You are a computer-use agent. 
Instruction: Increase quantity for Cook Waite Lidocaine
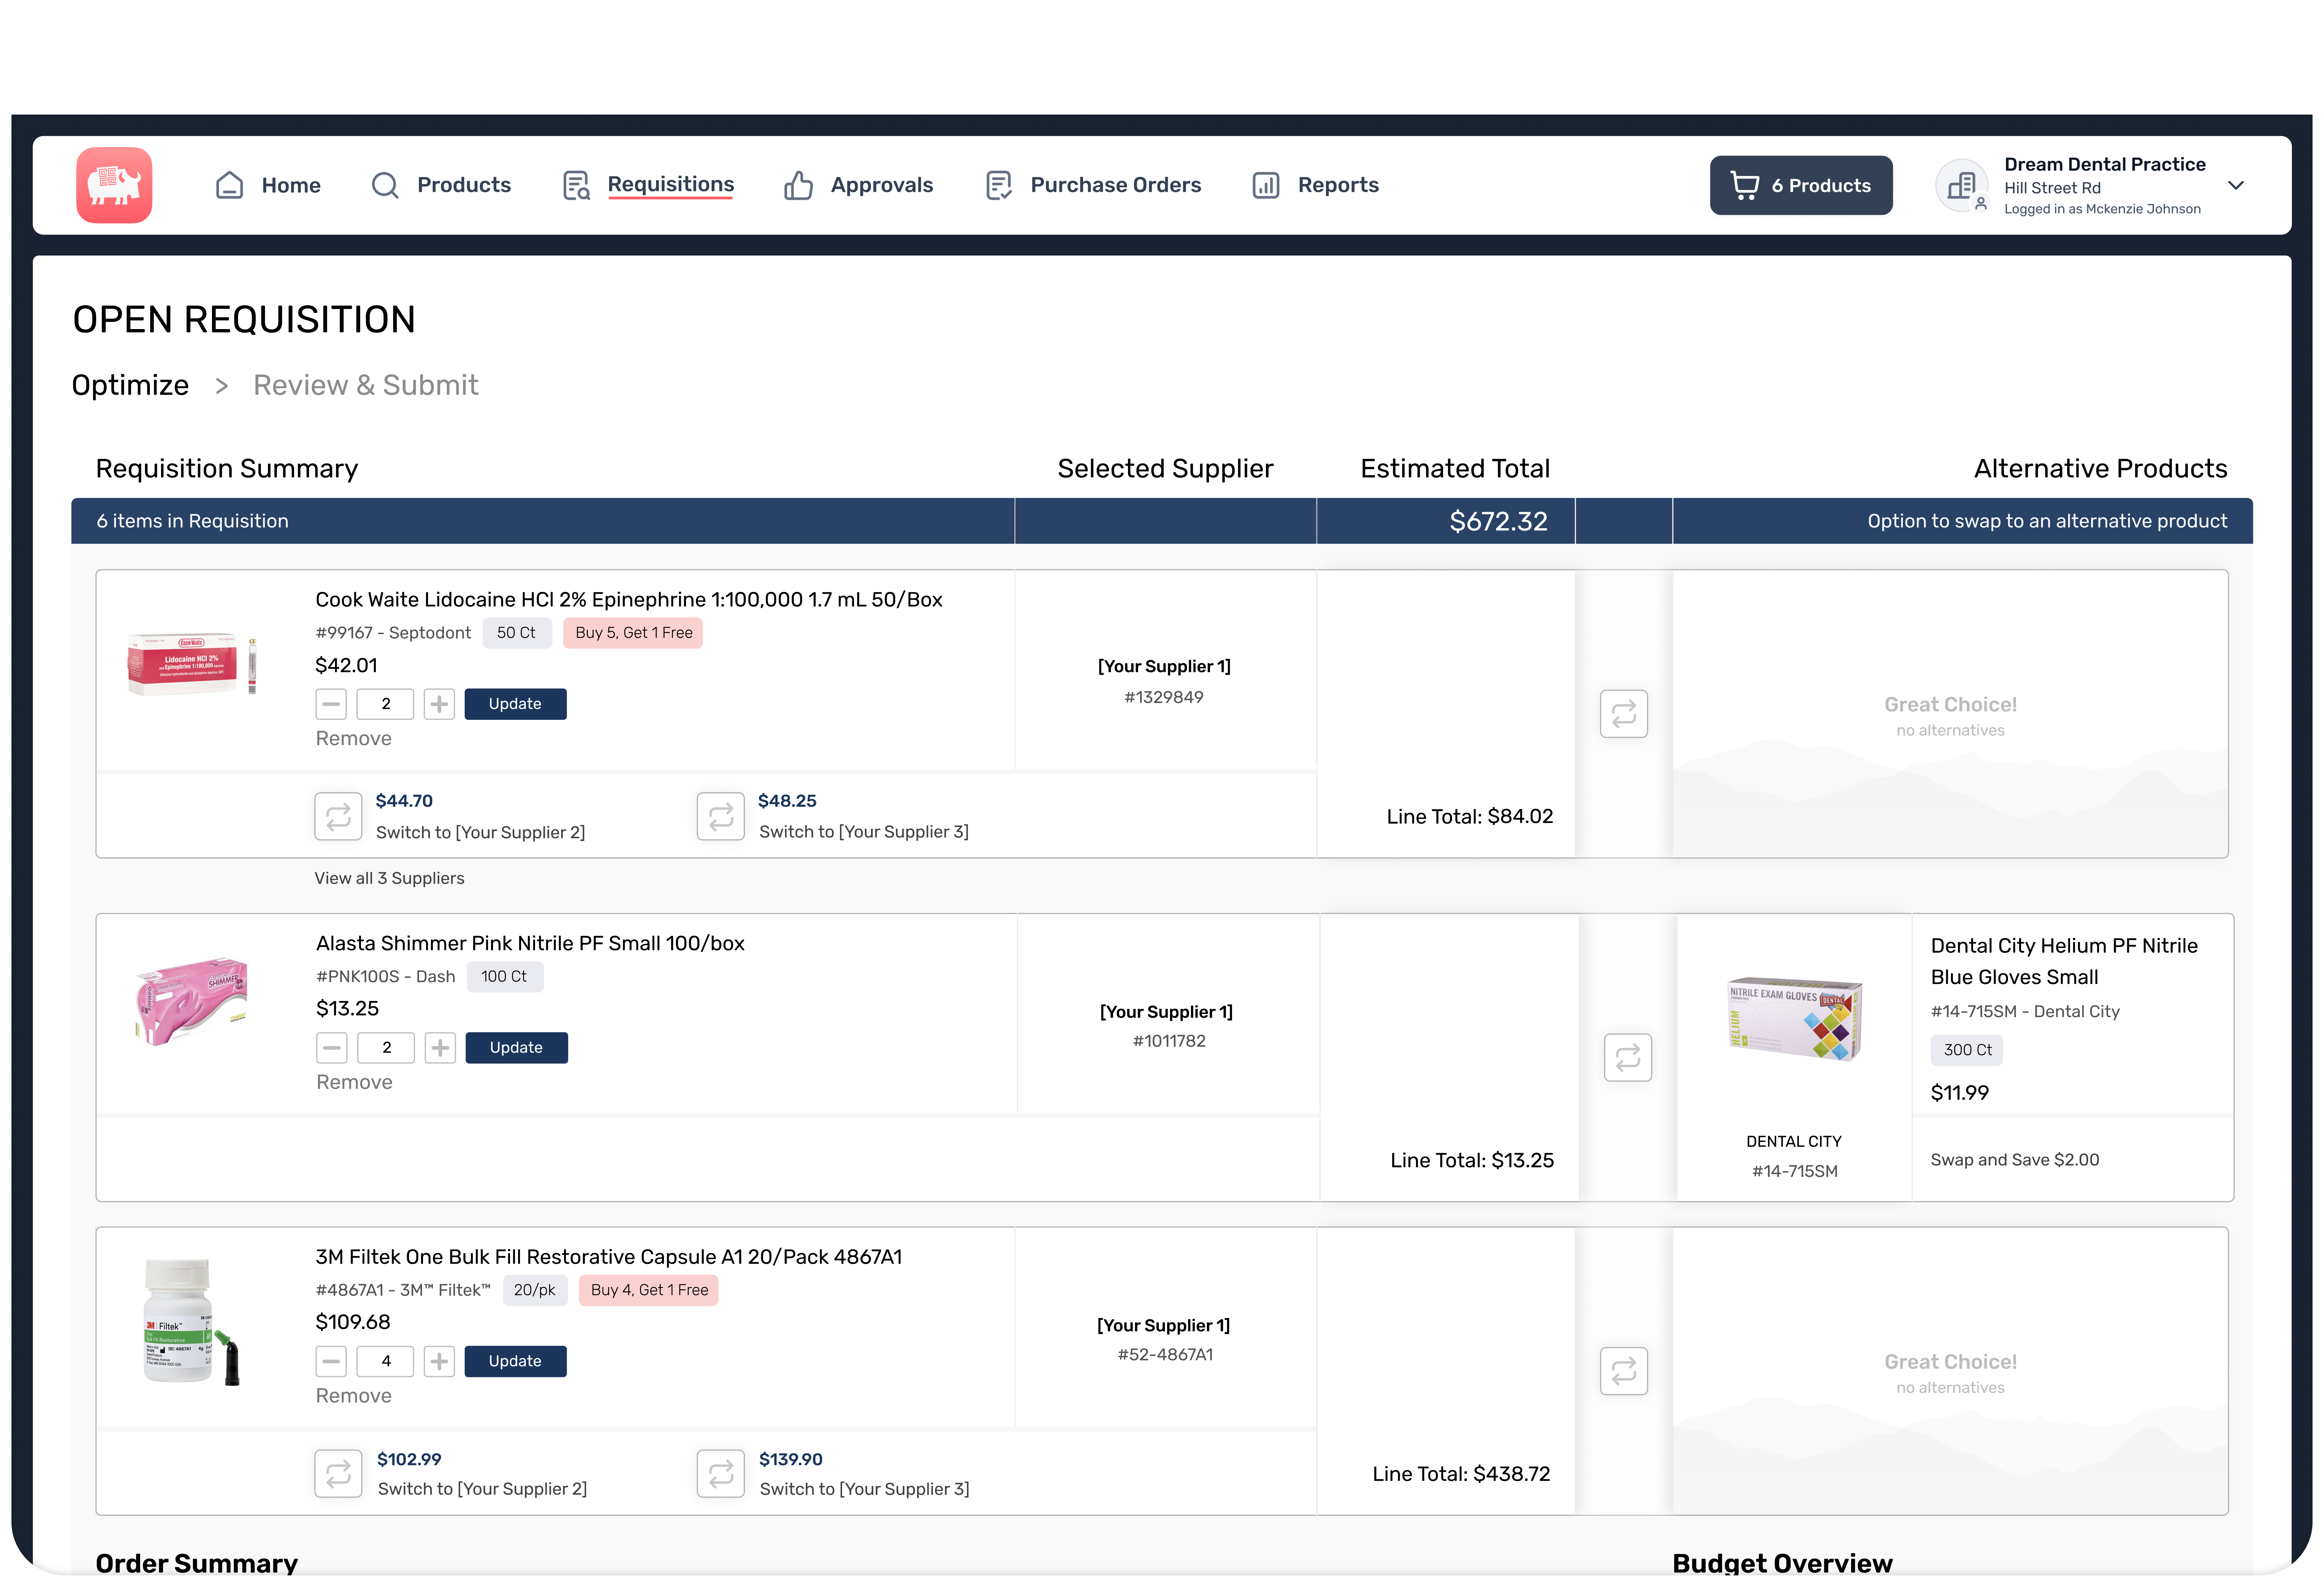(439, 704)
